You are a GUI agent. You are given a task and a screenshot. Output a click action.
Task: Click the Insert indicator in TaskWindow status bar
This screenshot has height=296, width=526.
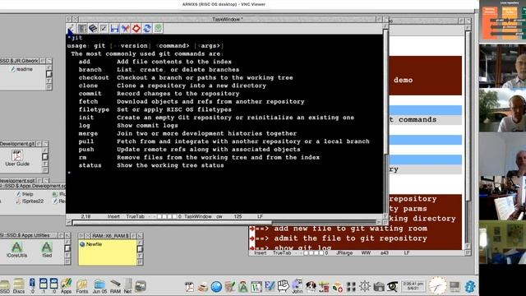pyautogui.click(x=113, y=217)
